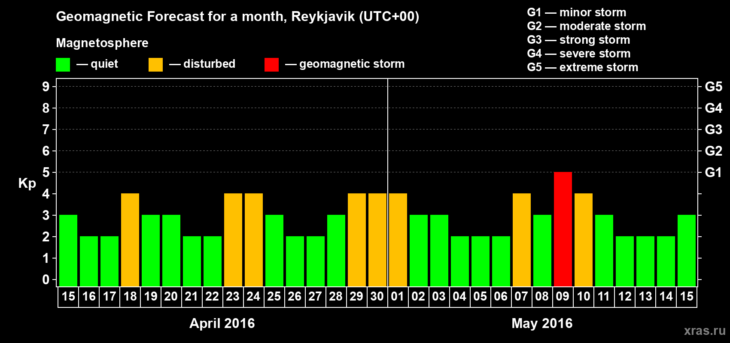This screenshot has width=730, height=343.
Task: Click the date label 03 in May
Action: tap(439, 296)
